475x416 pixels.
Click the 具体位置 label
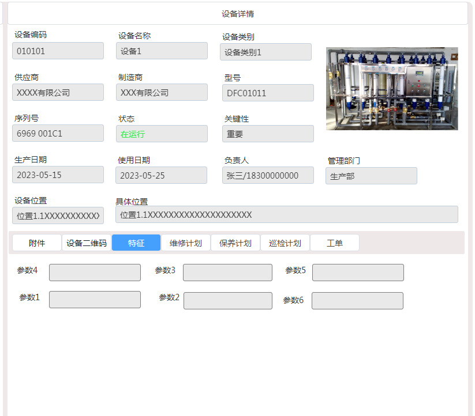point(132,202)
